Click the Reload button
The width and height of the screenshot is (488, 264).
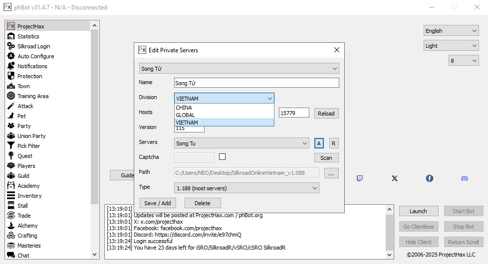click(326, 113)
